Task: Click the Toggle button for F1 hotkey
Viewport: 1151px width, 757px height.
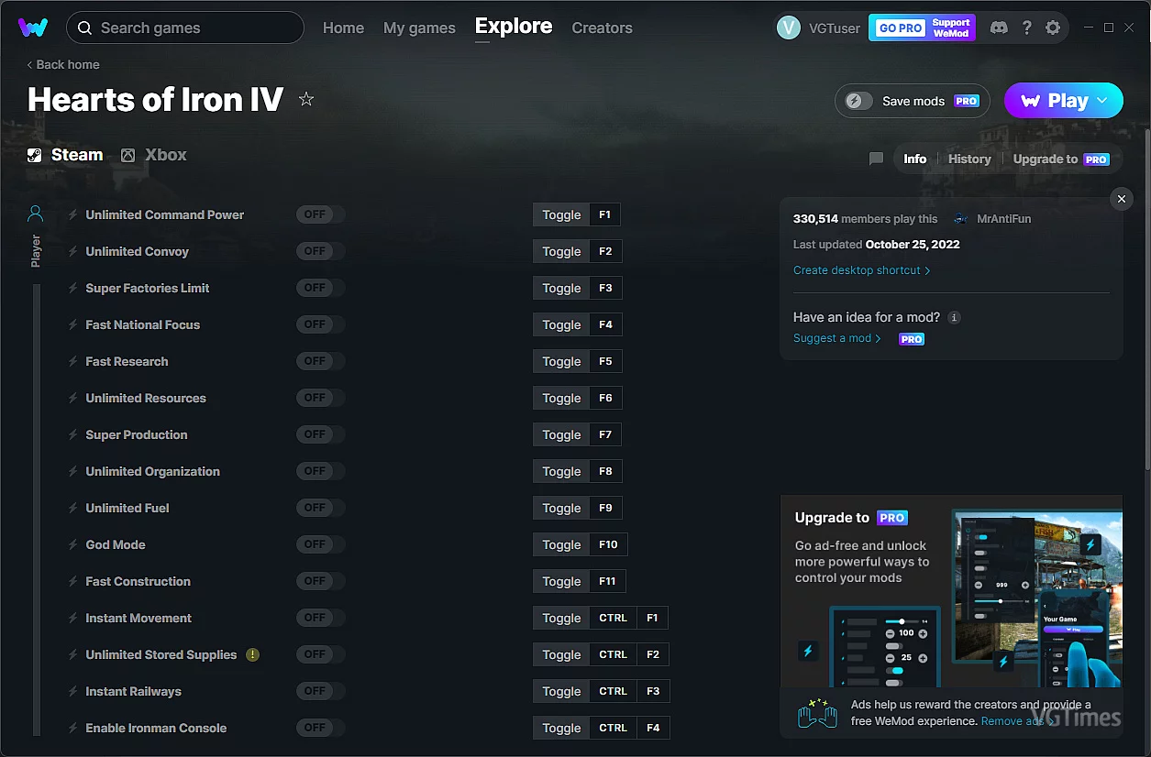Action: pyautogui.click(x=561, y=214)
